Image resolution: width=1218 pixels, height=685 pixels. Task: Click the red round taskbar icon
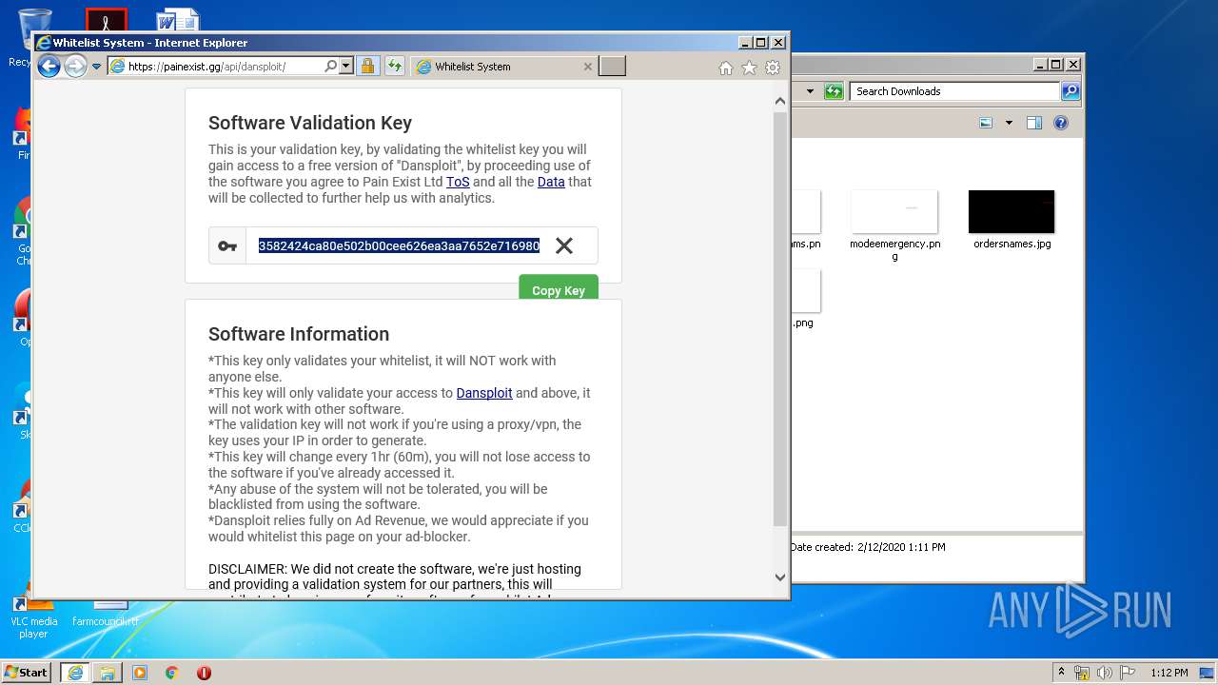click(x=204, y=673)
